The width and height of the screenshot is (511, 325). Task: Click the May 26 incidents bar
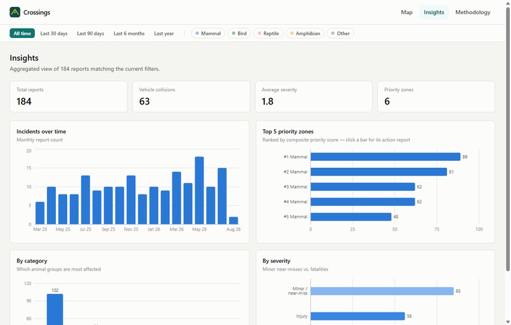[200, 191]
